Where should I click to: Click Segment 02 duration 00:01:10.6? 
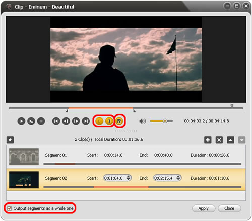210,178
